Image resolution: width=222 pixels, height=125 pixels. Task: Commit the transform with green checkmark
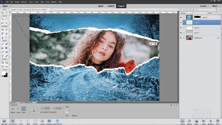pyautogui.click(x=151, y=44)
